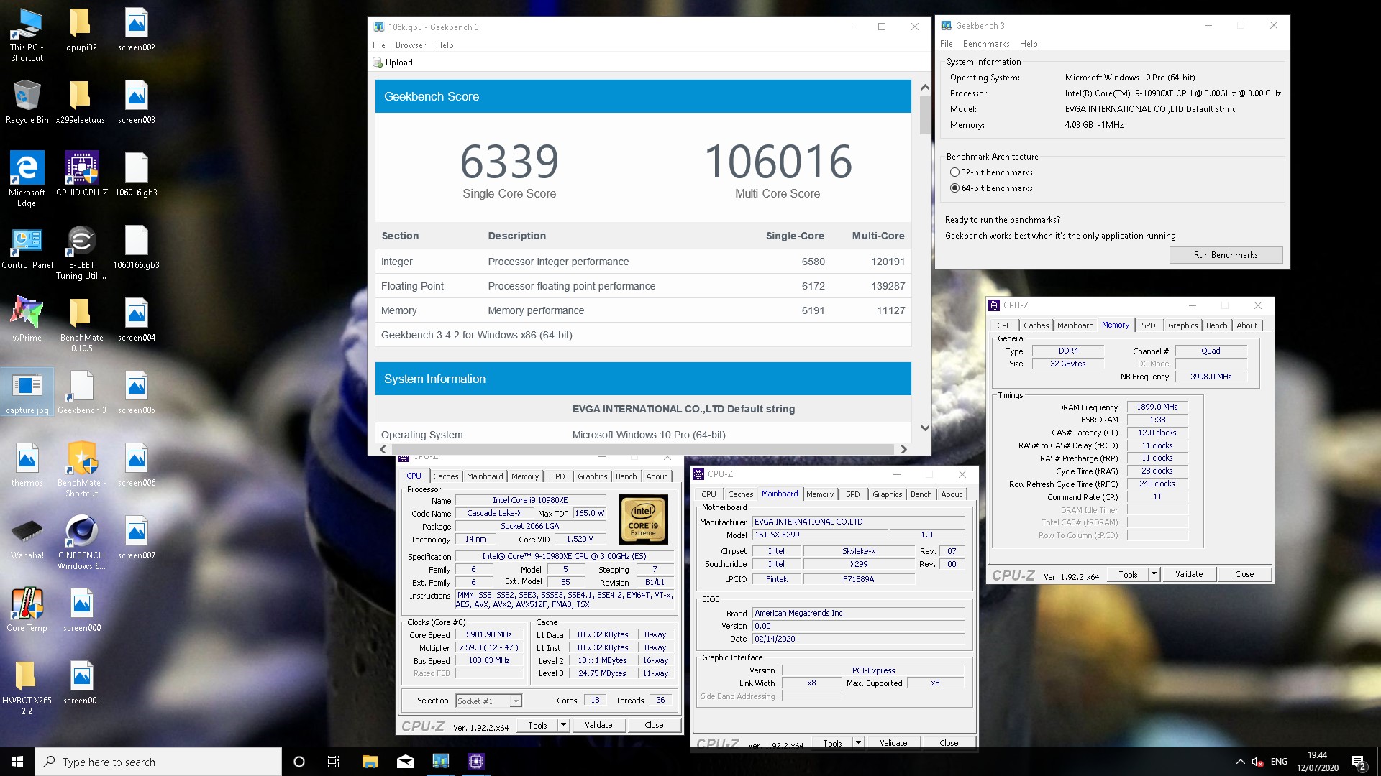Open the screen007 image file
The image size is (1381, 776).
[136, 537]
